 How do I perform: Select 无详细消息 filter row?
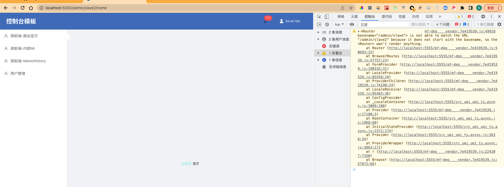(332, 67)
